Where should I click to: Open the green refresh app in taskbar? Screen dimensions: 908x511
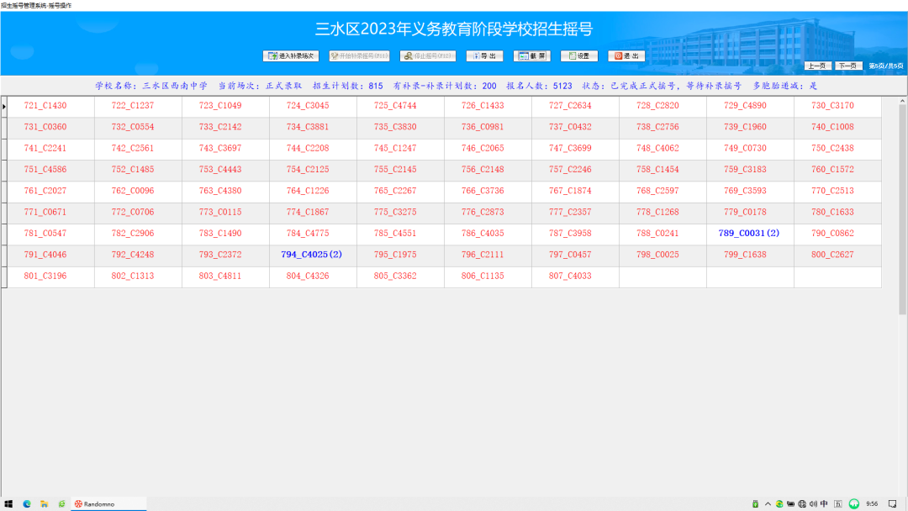61,504
